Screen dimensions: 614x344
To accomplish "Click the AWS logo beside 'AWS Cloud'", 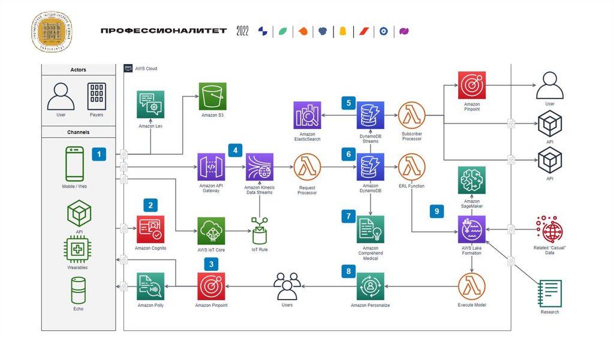I will (128, 68).
